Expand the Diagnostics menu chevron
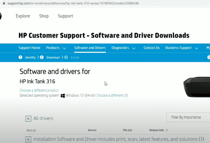This screenshot has width=210, height=143. pos(134,48)
